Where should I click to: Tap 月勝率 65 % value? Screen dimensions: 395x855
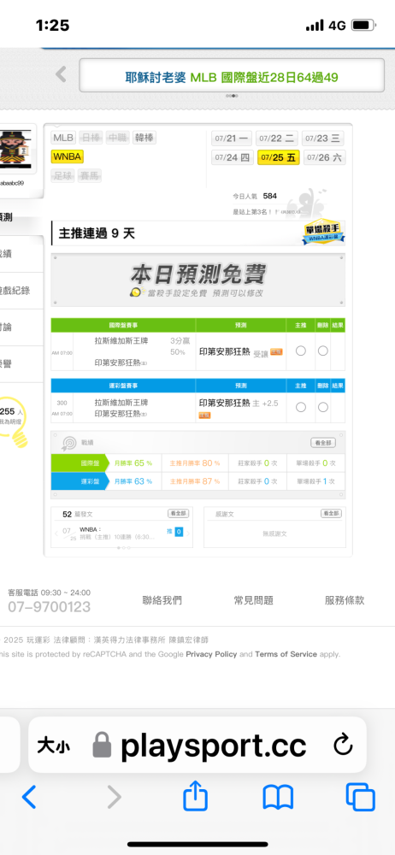133,463
